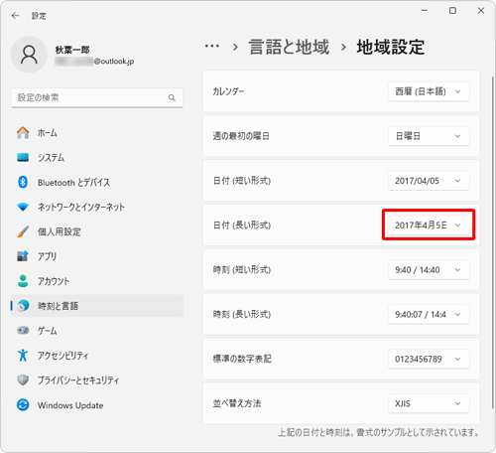Click the 時刻 (長い形式) label
Viewport: 496px width, 453px height.
[242, 314]
